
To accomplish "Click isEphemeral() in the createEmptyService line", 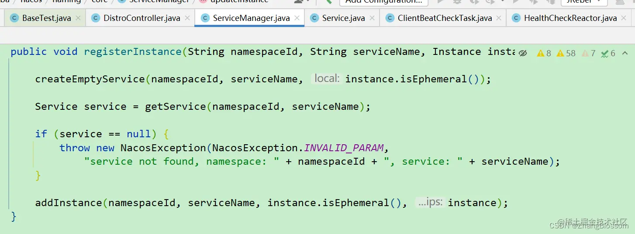I will (438, 79).
